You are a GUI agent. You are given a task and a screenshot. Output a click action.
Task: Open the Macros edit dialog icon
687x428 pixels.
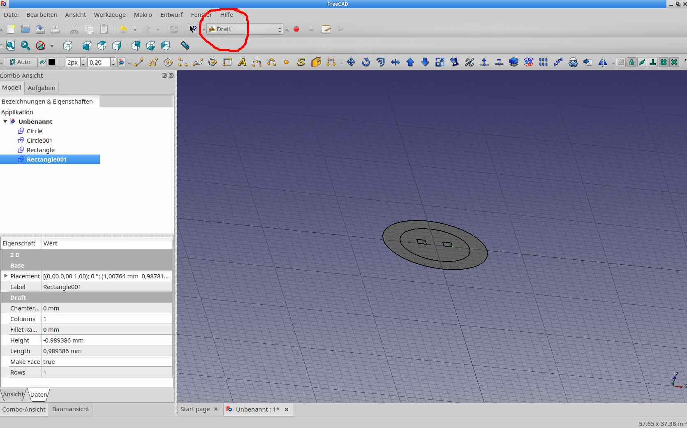click(x=326, y=29)
